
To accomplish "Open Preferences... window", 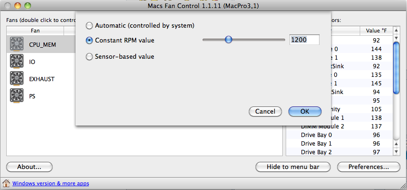I will click(369, 167).
